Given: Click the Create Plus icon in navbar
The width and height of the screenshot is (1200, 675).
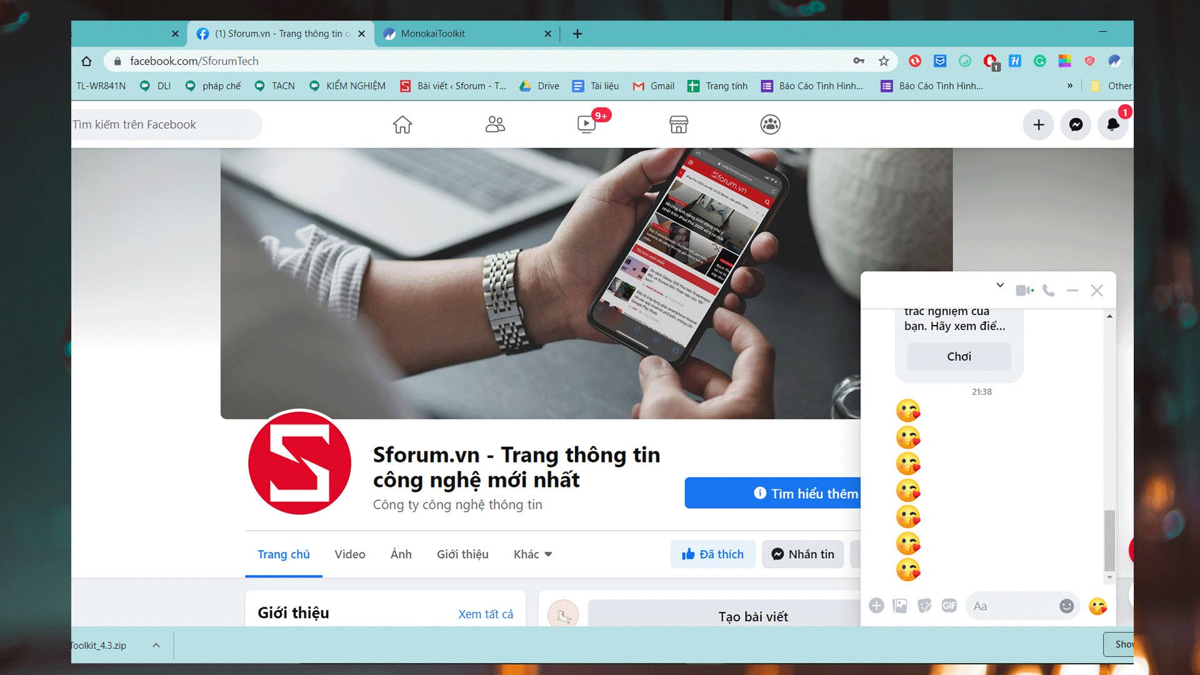Looking at the screenshot, I should tap(1039, 124).
